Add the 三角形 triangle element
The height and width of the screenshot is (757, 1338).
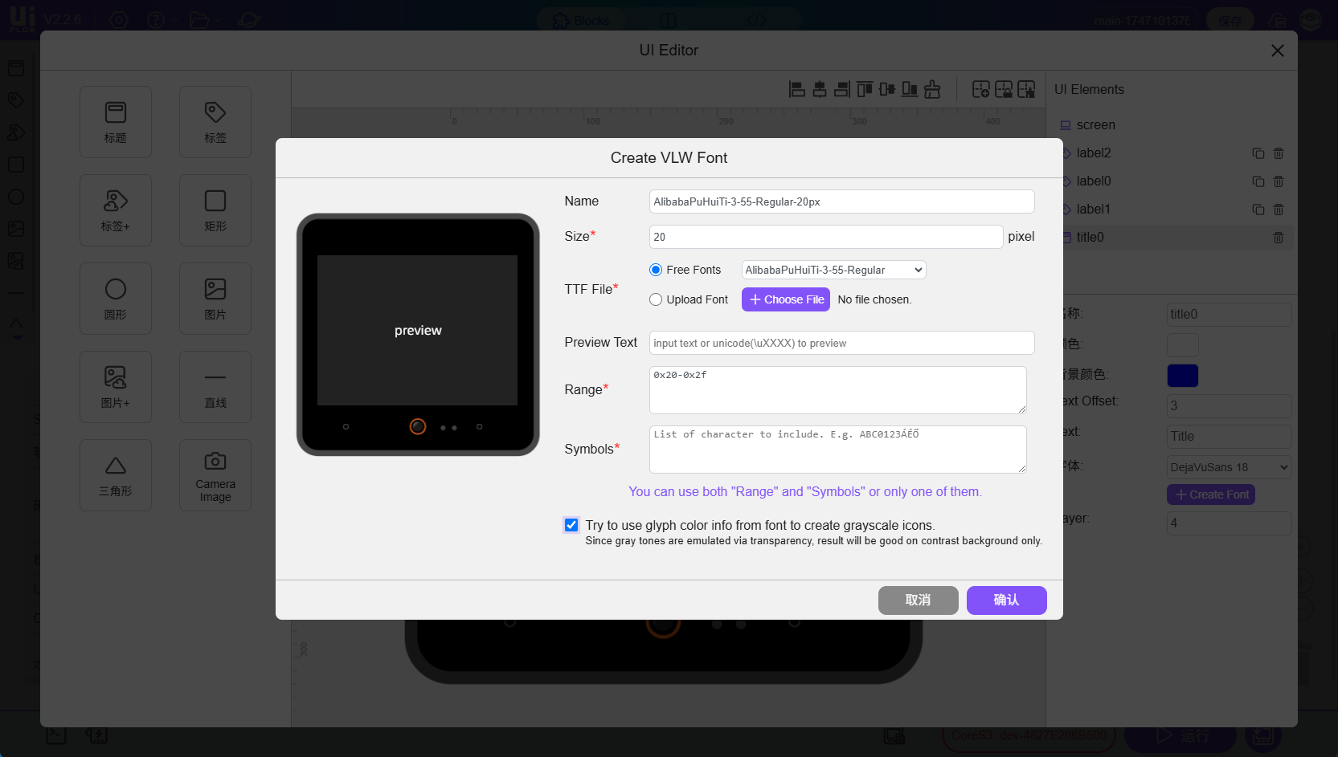pos(116,475)
